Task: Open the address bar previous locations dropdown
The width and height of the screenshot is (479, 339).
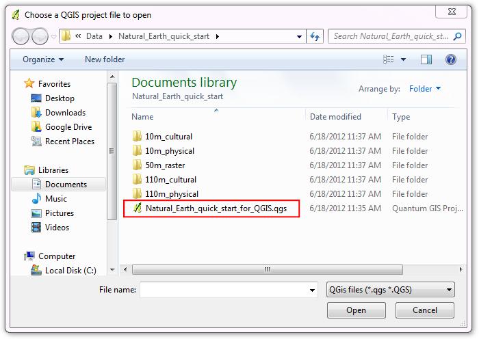Action: coord(300,37)
